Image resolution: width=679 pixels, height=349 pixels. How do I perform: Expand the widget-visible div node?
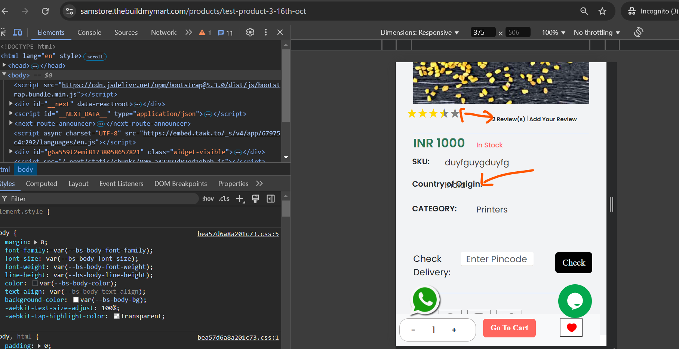pos(11,151)
